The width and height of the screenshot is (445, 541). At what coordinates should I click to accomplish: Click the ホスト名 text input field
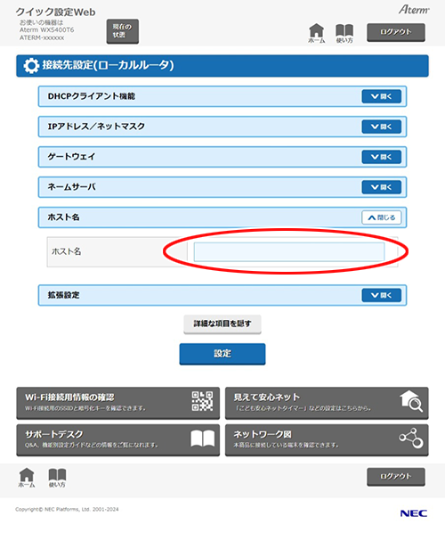click(289, 251)
